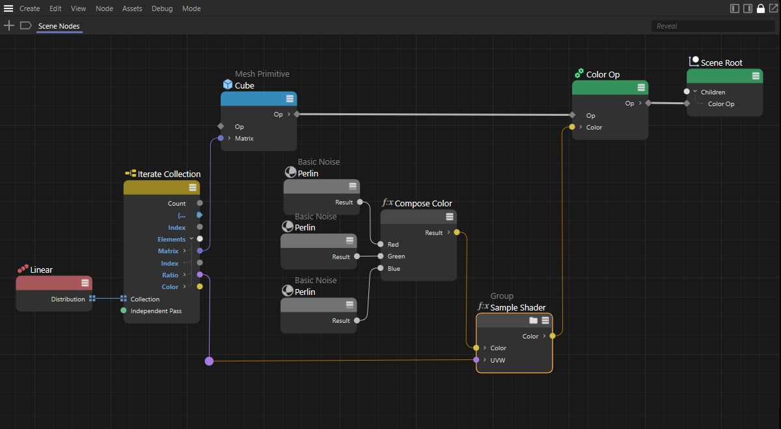Open the Scene Root node's menu icon
Screen dimensions: 781x429
pos(756,76)
